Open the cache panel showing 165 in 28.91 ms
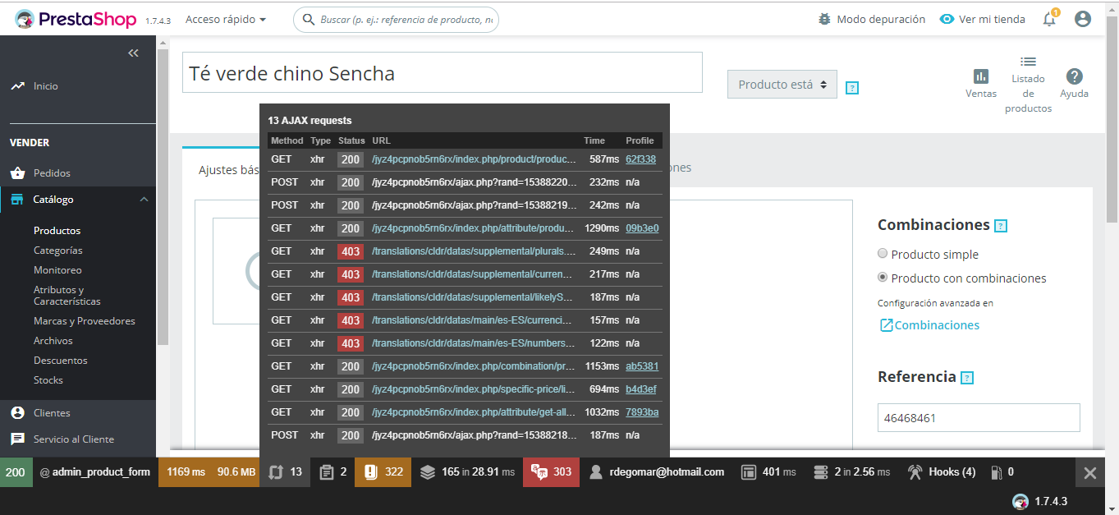Screen dimensions: 1119x515 (467, 471)
